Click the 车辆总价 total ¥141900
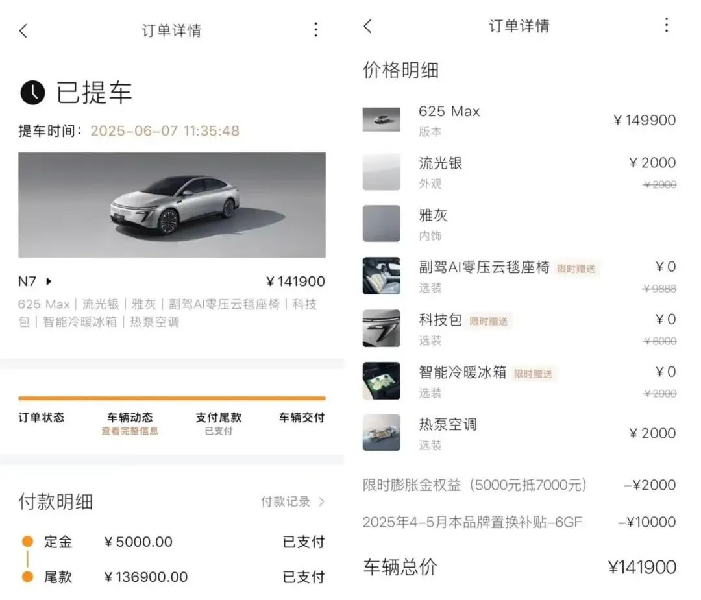This screenshot has width=701, height=600. click(x=642, y=568)
